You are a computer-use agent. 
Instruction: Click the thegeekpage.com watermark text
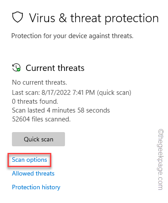tap(160, 160)
